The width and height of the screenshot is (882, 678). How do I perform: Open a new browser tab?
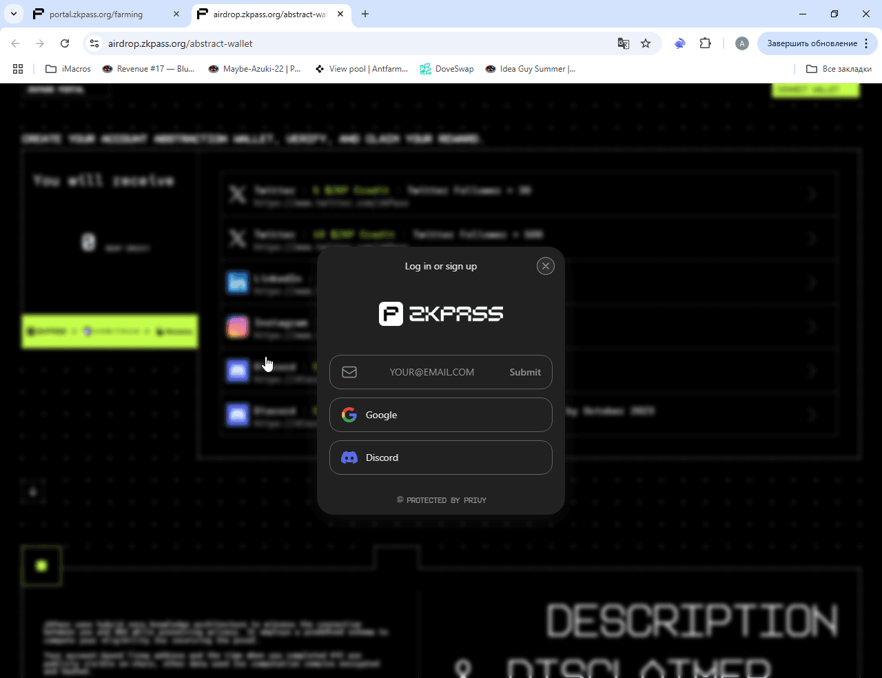[365, 14]
